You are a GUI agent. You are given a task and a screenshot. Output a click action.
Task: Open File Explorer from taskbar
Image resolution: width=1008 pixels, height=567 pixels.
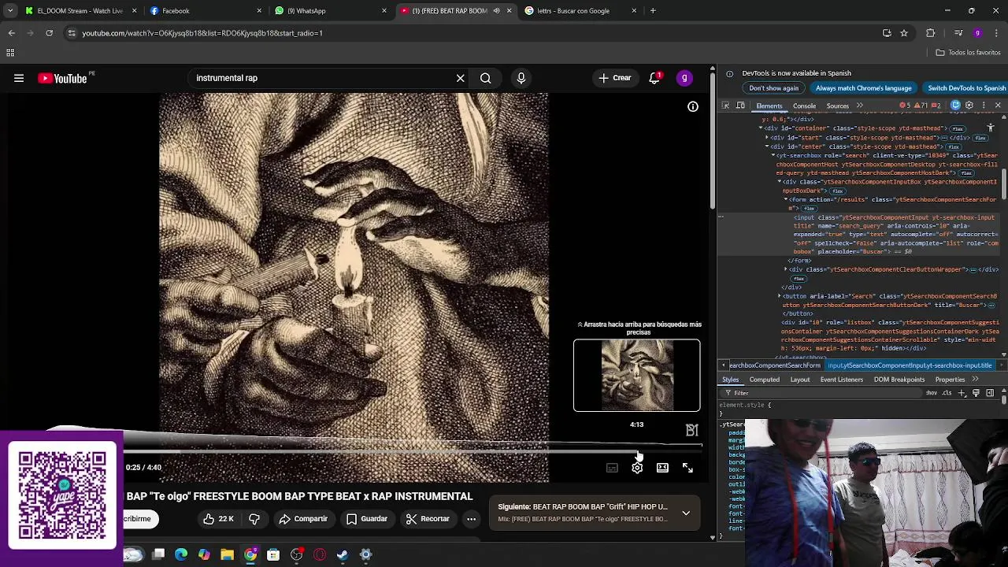click(227, 555)
